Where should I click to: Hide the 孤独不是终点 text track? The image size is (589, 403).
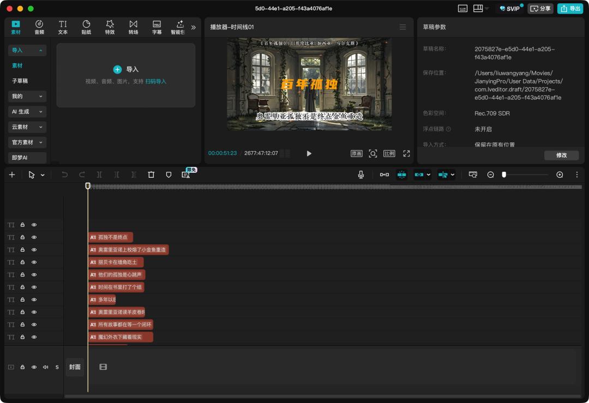tap(34, 237)
